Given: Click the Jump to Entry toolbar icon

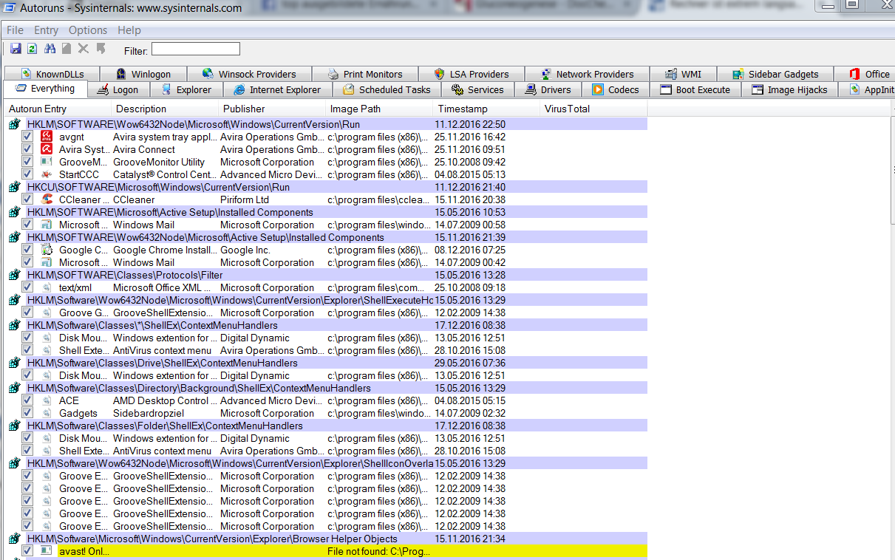Looking at the screenshot, I should [101, 49].
